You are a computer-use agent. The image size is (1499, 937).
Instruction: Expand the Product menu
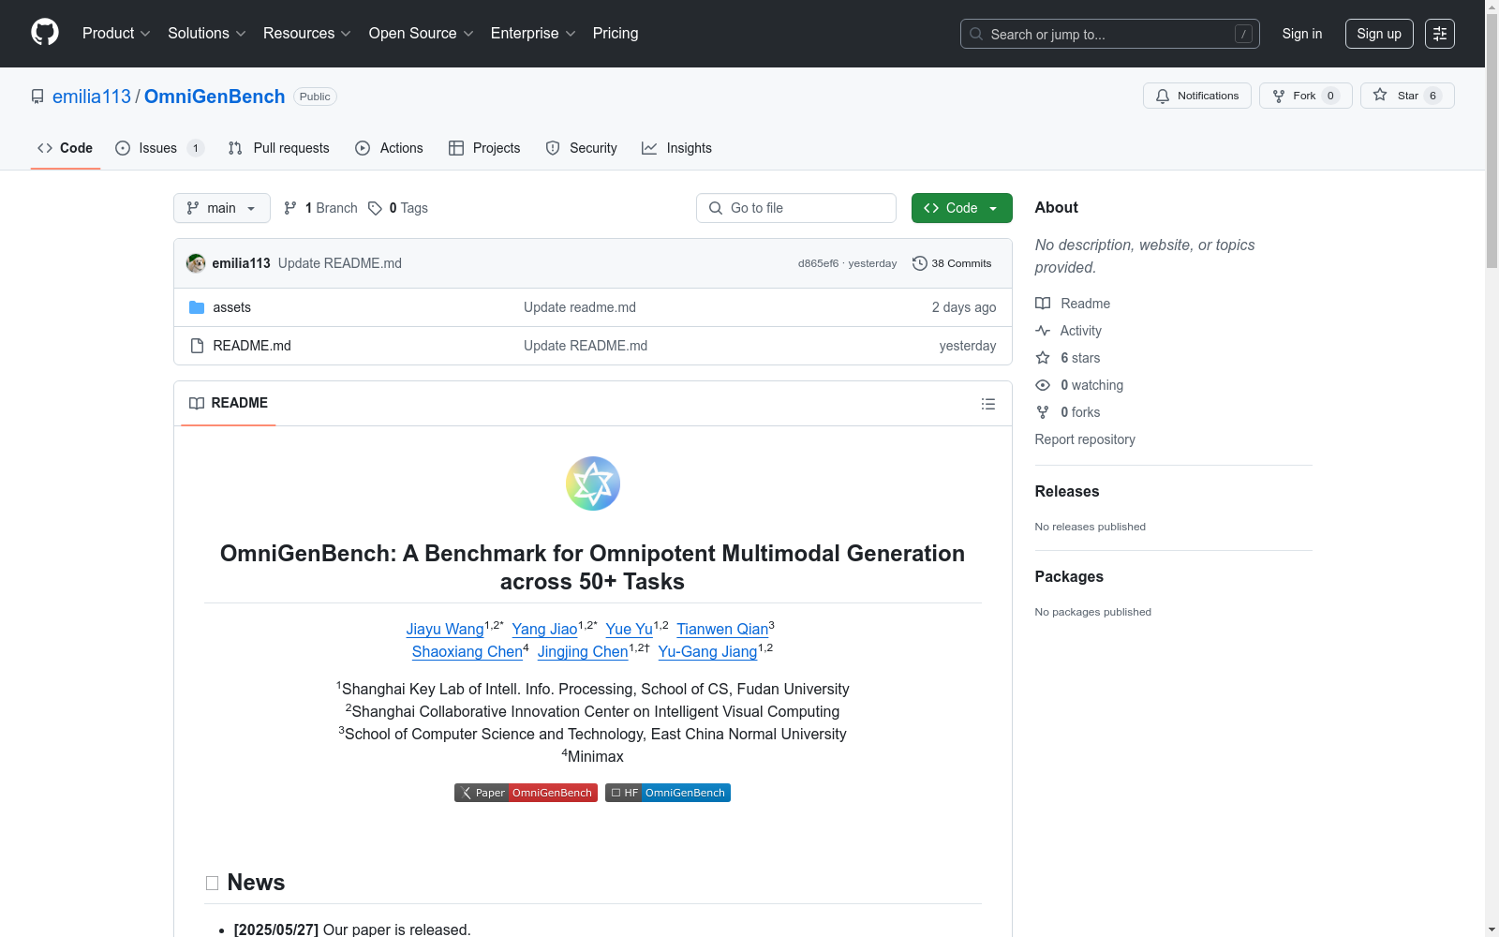point(116,33)
